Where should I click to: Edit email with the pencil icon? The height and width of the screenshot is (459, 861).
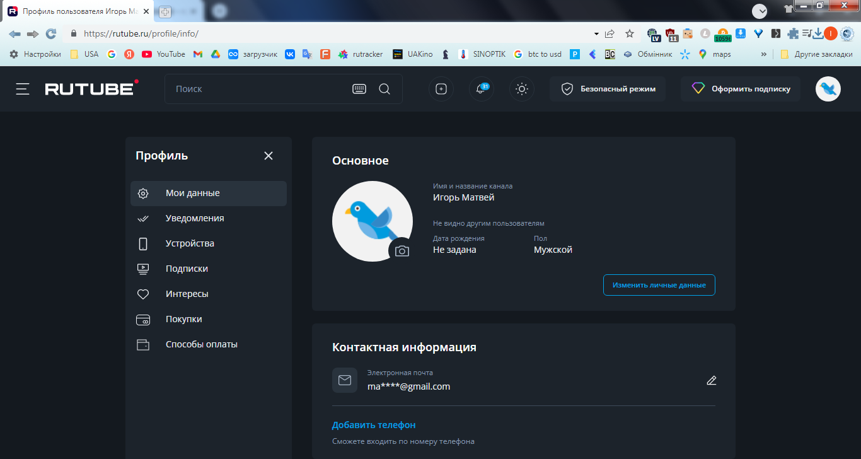coord(712,380)
